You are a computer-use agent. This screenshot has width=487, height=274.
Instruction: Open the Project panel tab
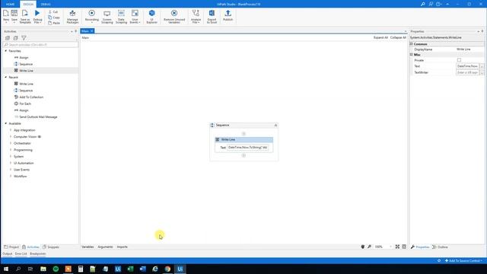coord(11,247)
